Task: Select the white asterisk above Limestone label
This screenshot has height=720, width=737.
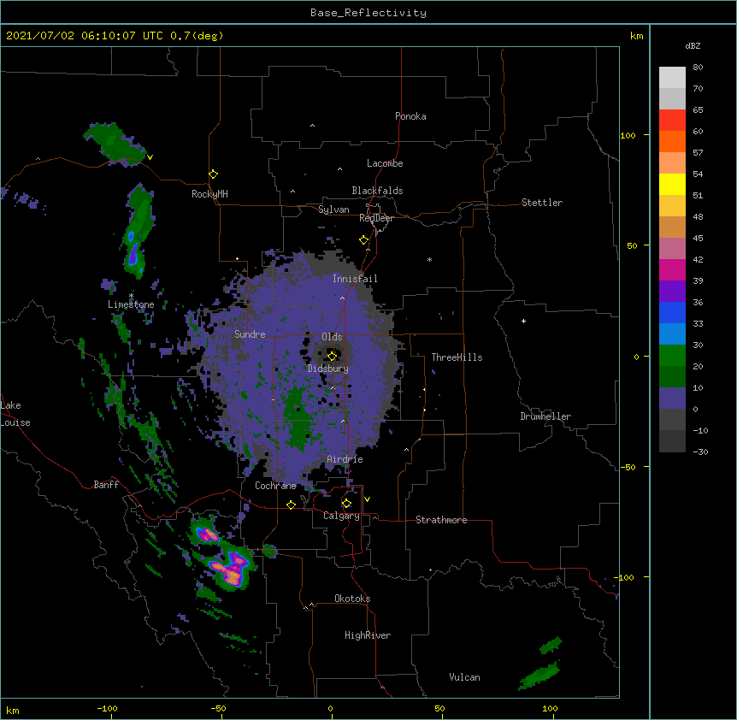Action: (x=131, y=296)
